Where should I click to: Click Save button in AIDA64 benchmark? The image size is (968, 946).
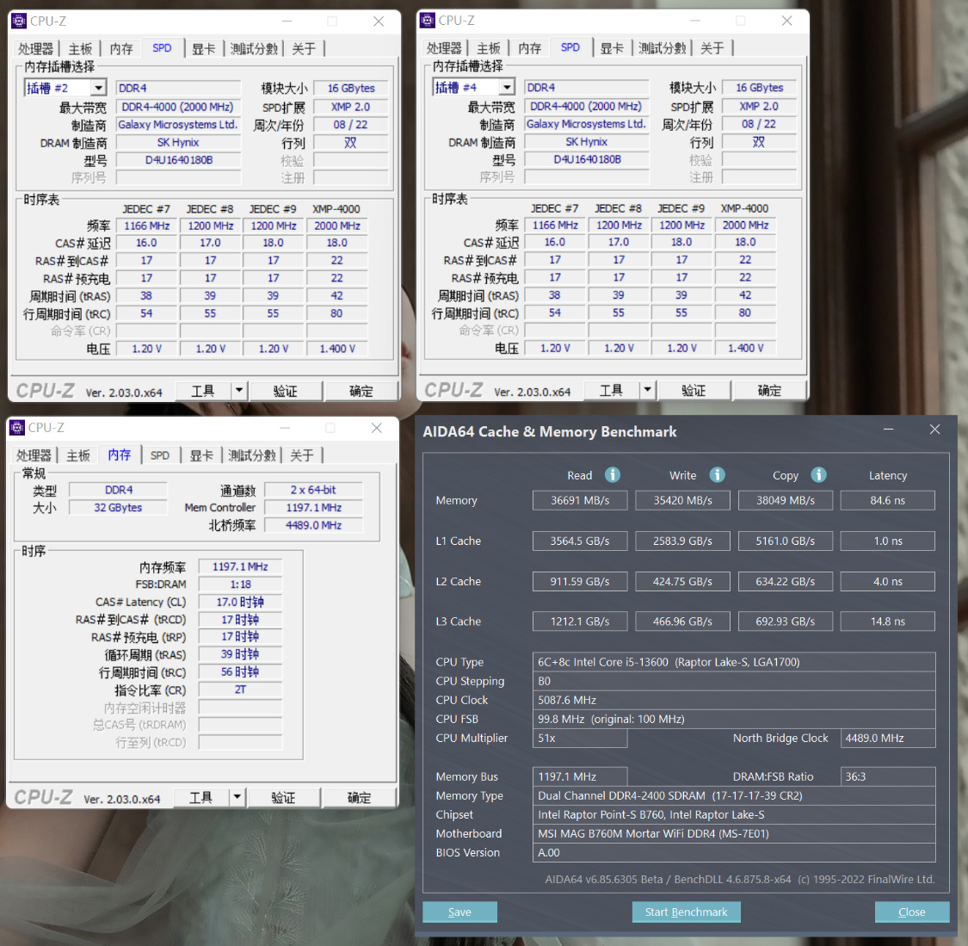pyautogui.click(x=460, y=912)
